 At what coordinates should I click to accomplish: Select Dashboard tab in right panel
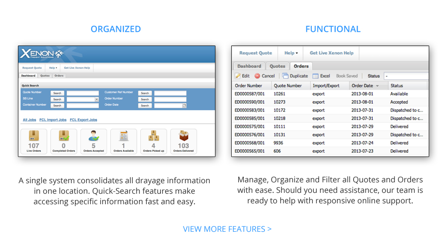tap(249, 66)
